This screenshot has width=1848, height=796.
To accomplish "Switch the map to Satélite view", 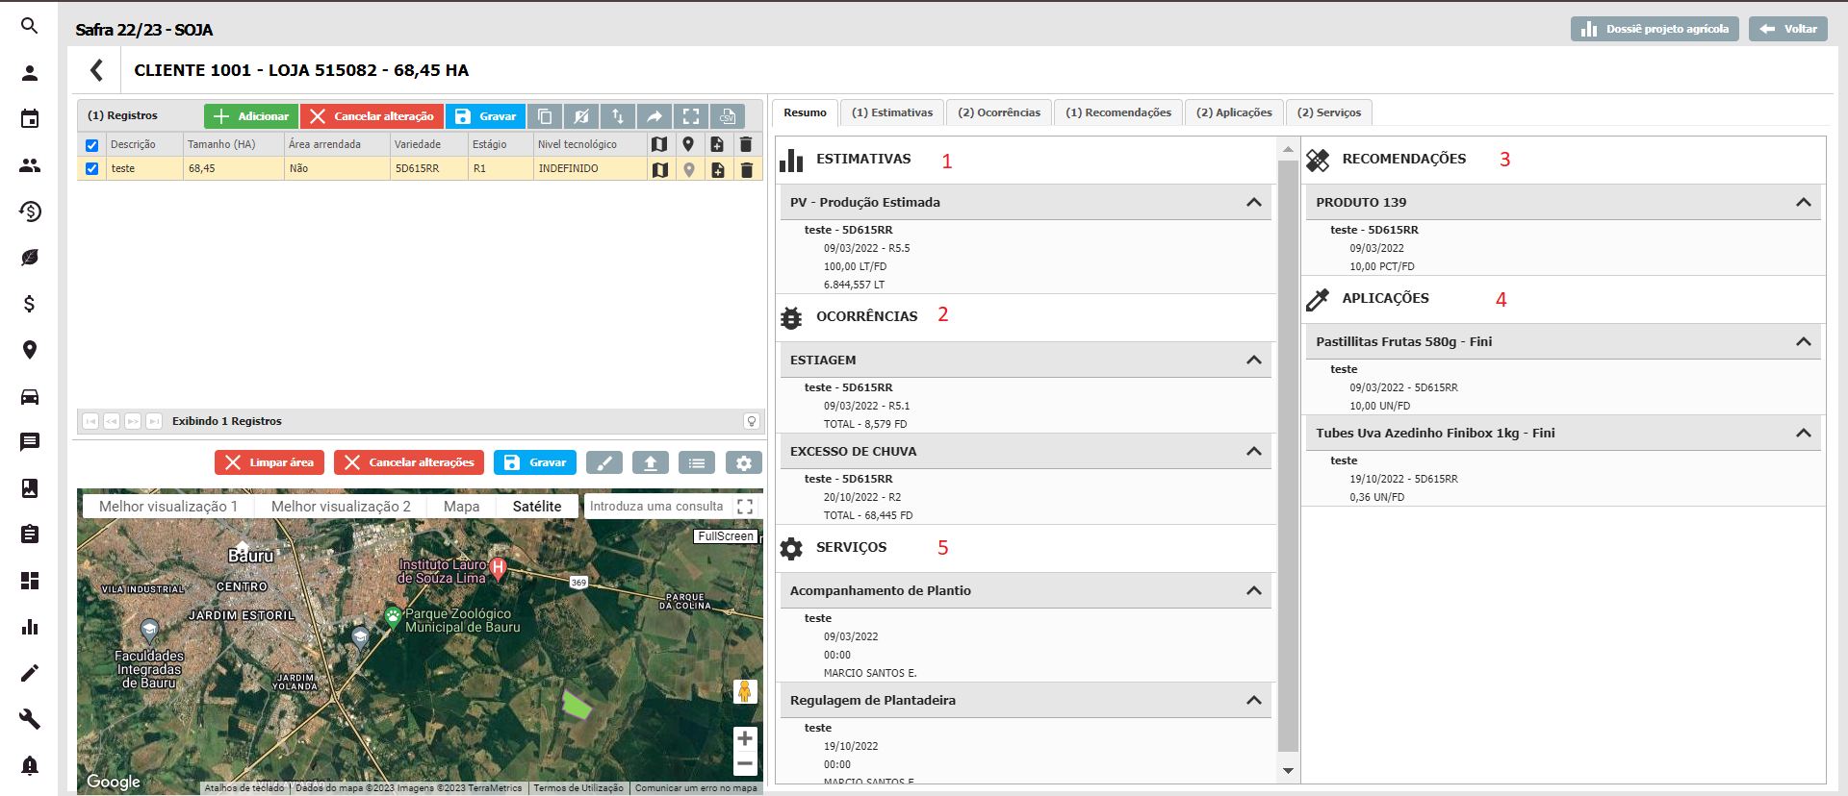I will (537, 506).
